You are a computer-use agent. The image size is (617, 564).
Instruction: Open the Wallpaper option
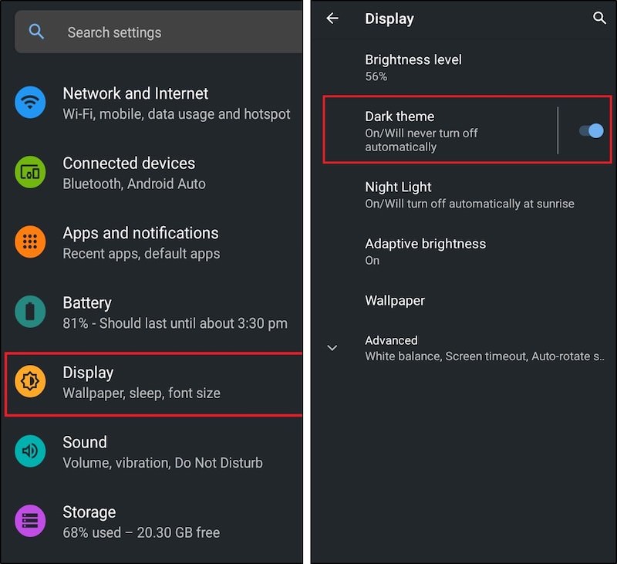[464, 301]
